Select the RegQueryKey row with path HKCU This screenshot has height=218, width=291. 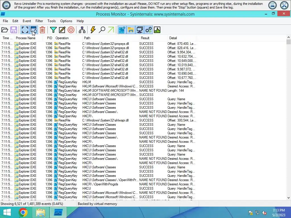click(x=98, y=188)
